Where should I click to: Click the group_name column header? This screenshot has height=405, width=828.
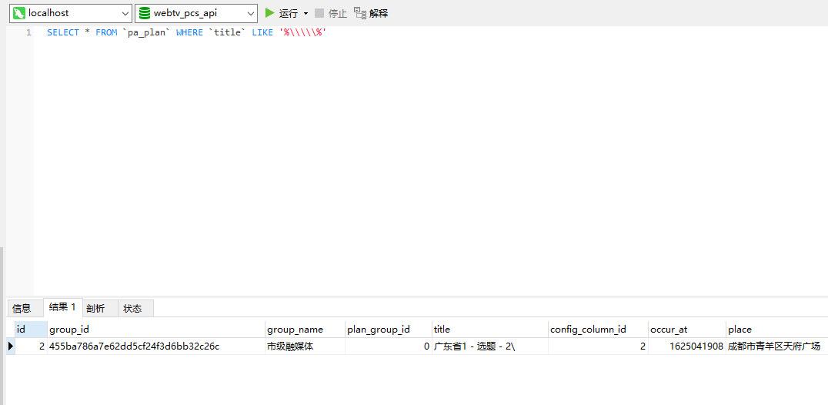305,329
